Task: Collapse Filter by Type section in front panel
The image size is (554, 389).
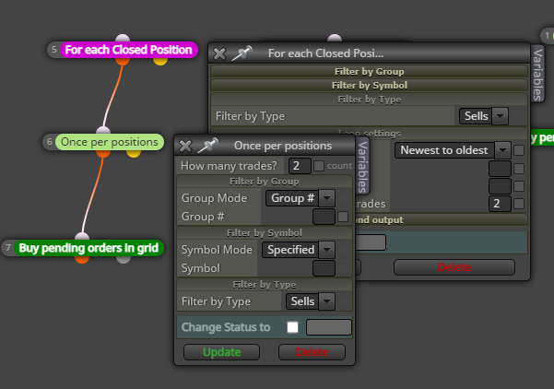Action: (x=265, y=285)
